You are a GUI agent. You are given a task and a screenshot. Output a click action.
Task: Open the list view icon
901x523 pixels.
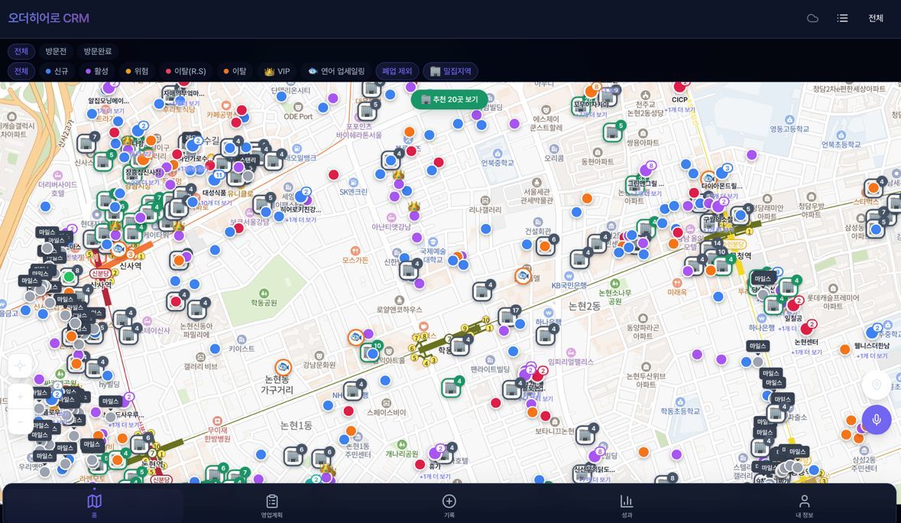pyautogui.click(x=842, y=18)
